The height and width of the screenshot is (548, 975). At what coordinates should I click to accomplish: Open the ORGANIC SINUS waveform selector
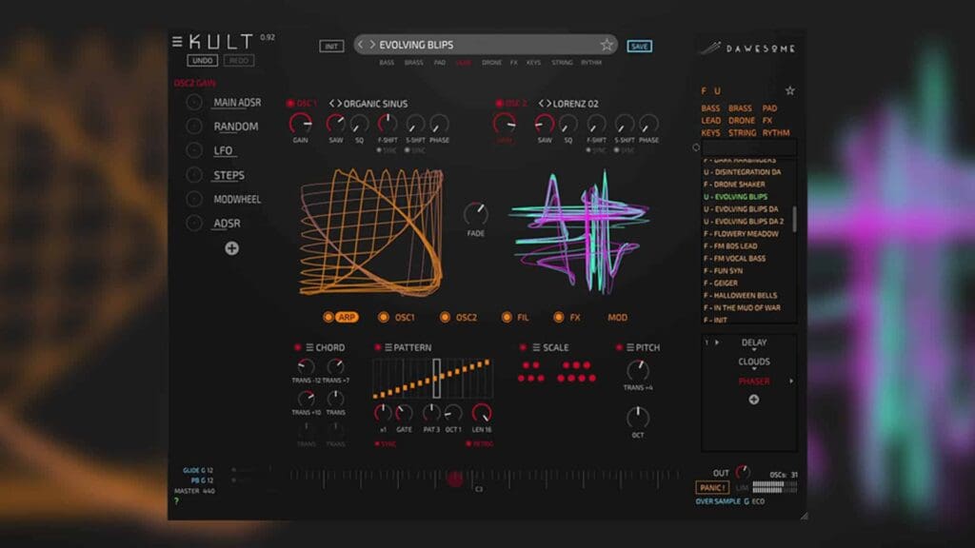point(375,104)
